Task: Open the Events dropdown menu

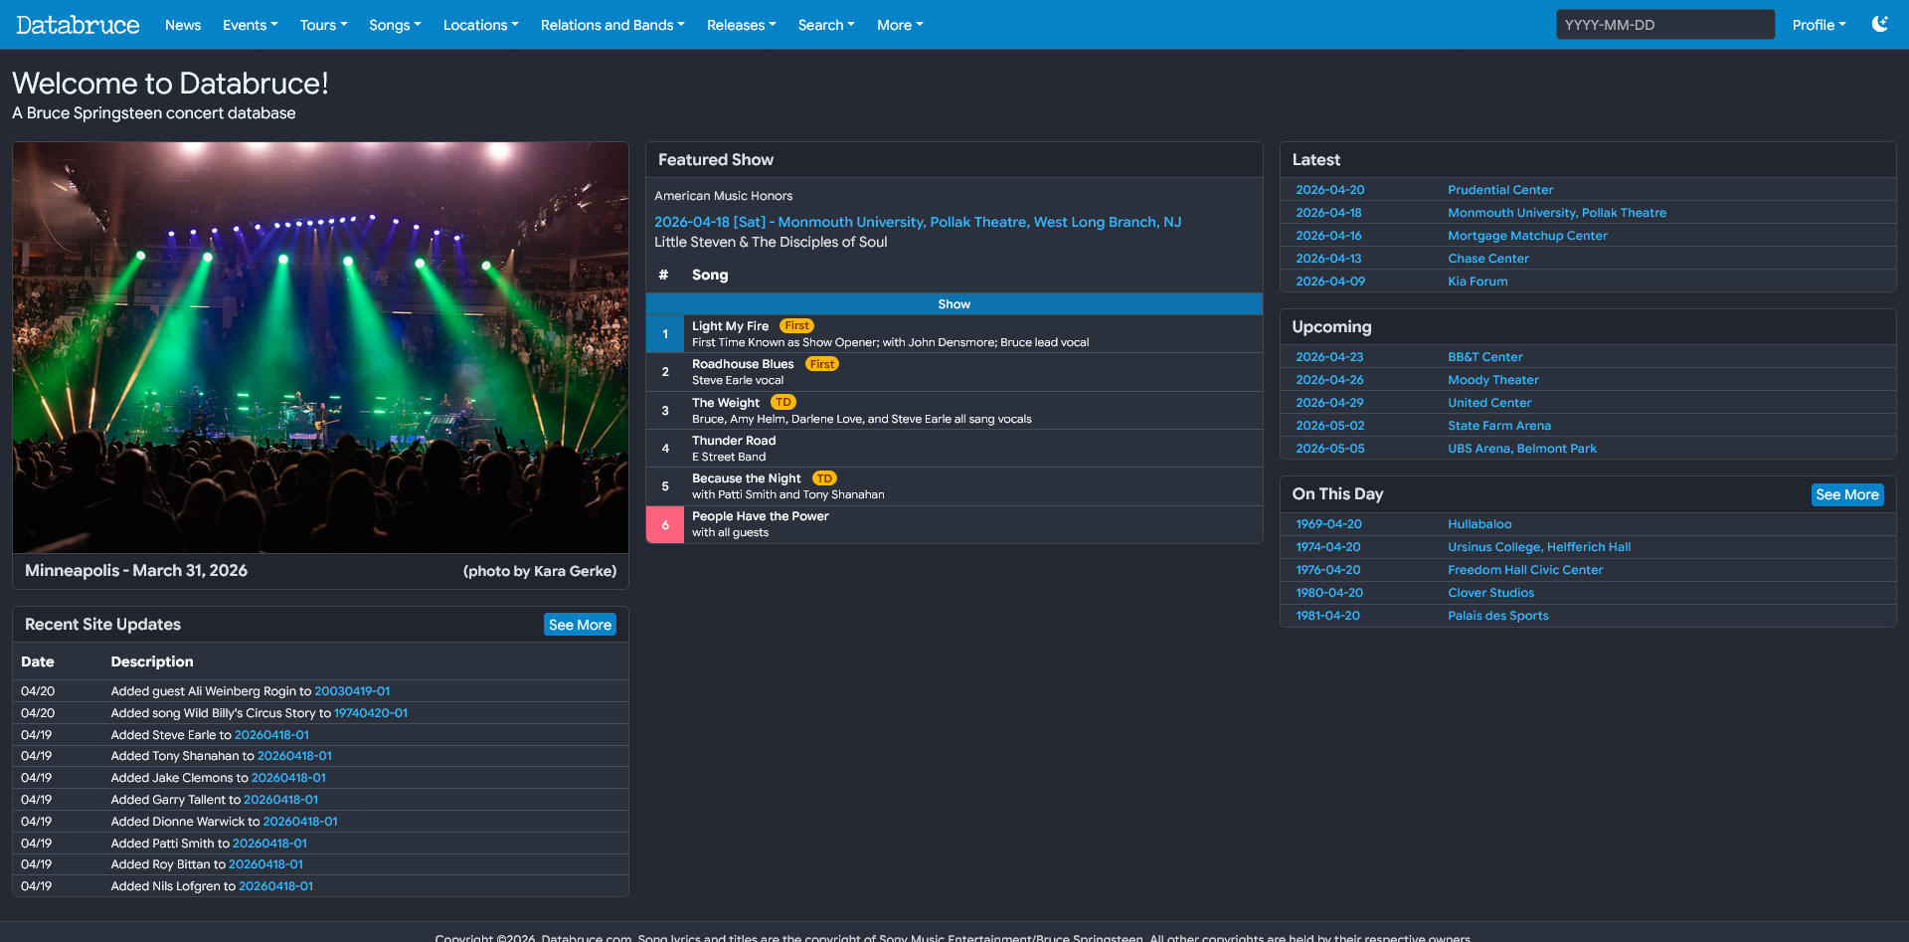Action: pyautogui.click(x=250, y=25)
